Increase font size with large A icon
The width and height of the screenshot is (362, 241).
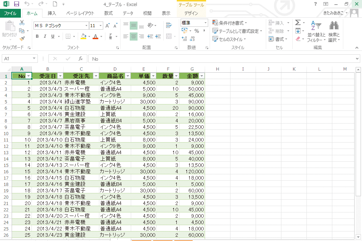pyautogui.click(x=107, y=25)
